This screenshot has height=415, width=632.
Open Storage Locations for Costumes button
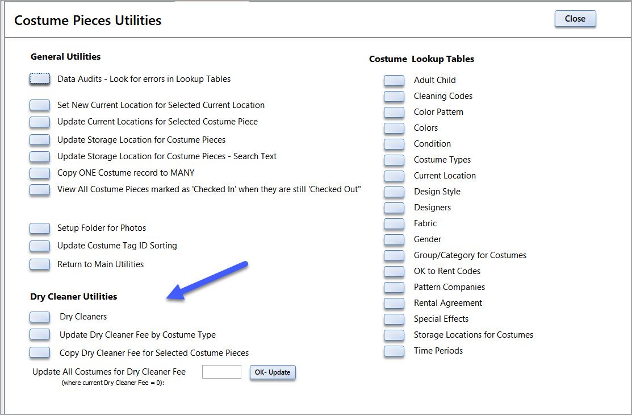click(394, 335)
